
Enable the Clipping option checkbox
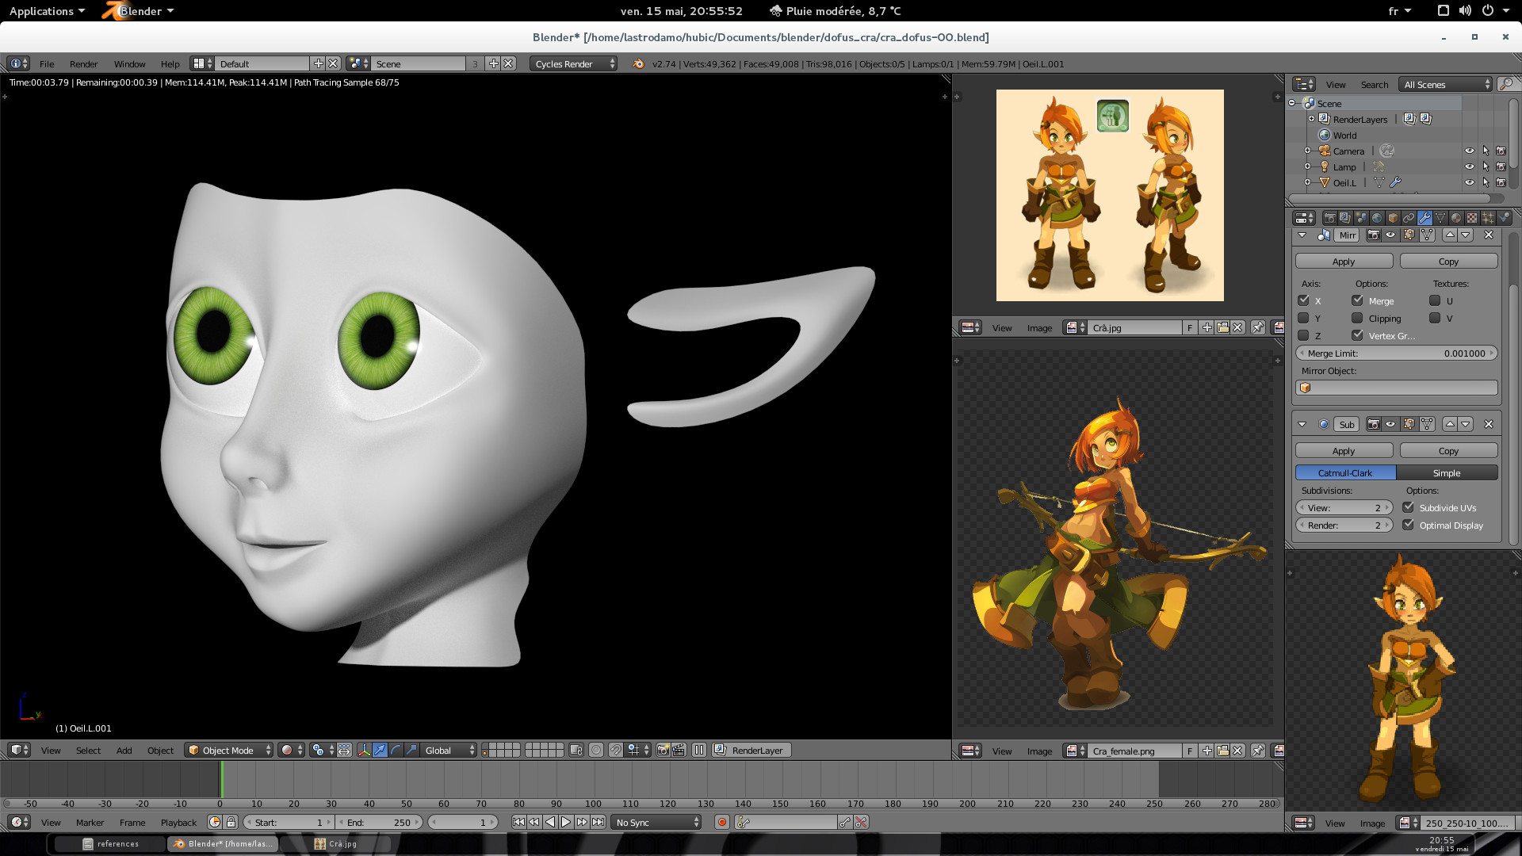(x=1357, y=318)
